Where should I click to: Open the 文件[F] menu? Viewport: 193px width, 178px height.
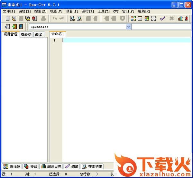click(9, 11)
